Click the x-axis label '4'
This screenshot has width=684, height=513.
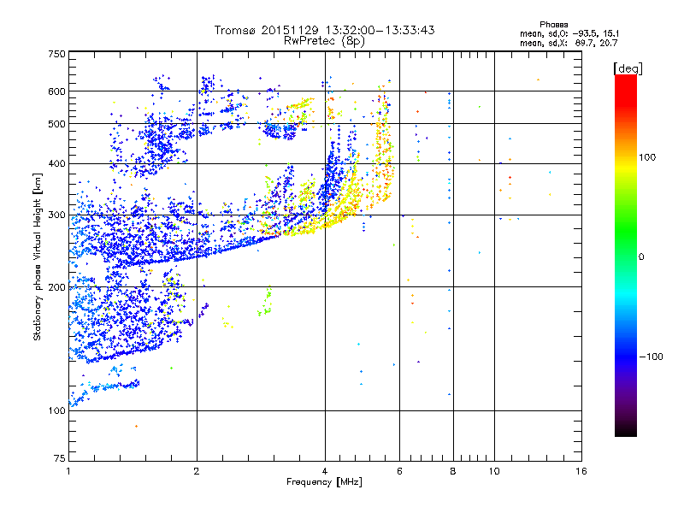(325, 471)
